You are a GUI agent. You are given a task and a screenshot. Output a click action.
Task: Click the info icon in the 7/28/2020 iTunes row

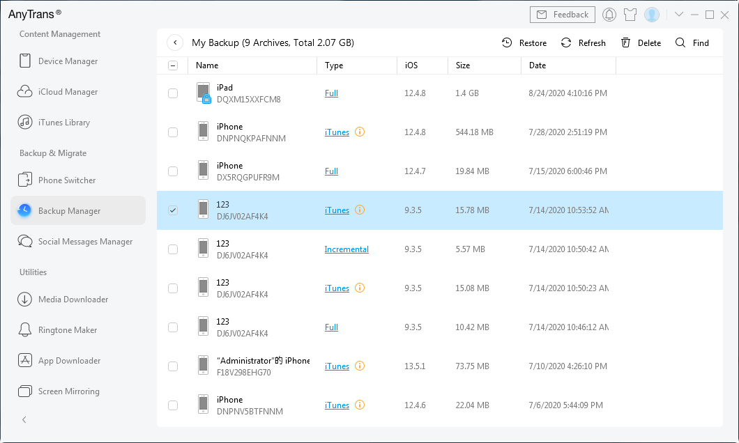coord(360,132)
